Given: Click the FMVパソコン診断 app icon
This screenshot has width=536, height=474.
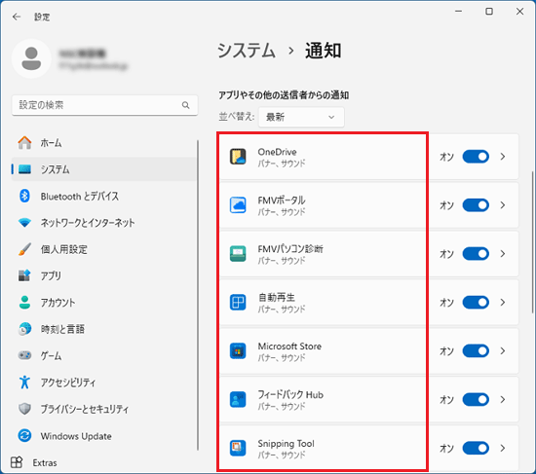Looking at the screenshot, I should click(x=238, y=254).
